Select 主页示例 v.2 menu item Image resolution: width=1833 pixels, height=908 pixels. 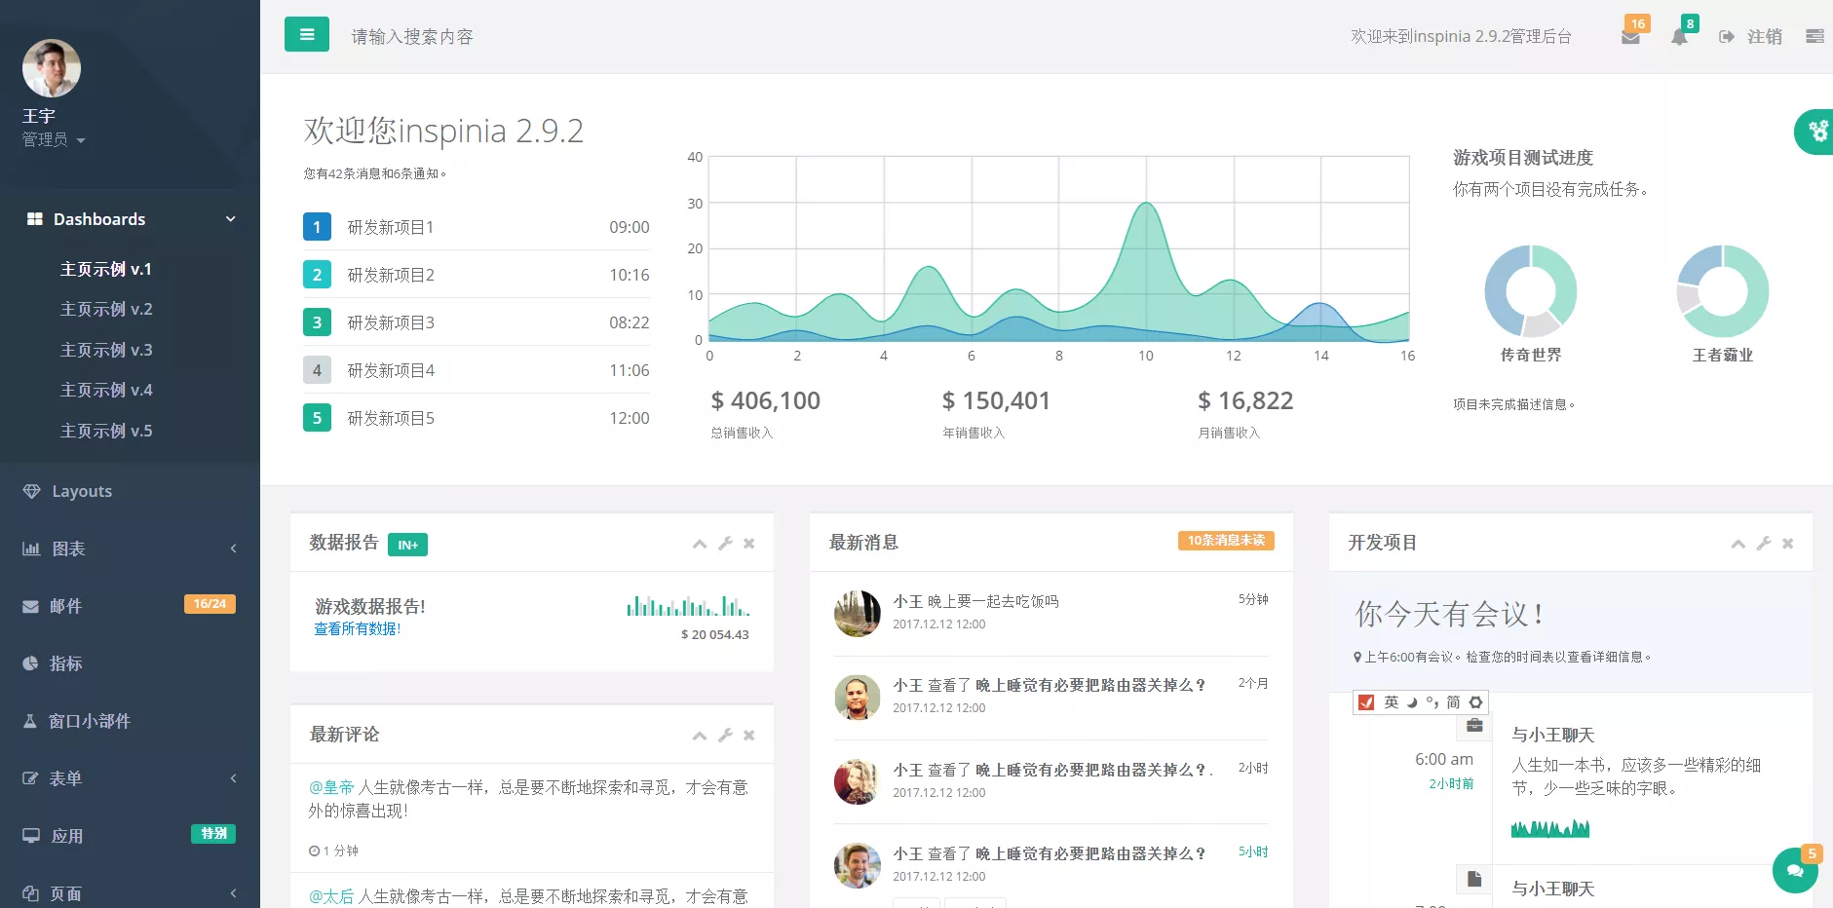tap(106, 309)
